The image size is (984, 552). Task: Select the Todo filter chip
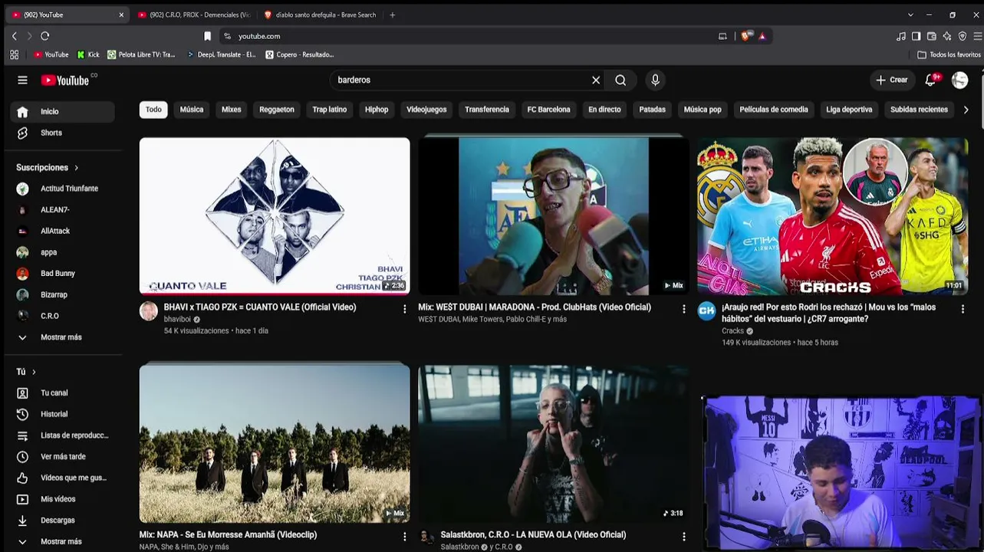pos(153,110)
